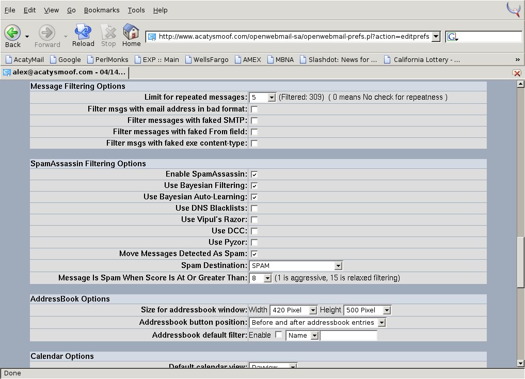Screen dimensions: 525x379
Task: Open the Forward history dropdown arrow
Action: point(66,37)
